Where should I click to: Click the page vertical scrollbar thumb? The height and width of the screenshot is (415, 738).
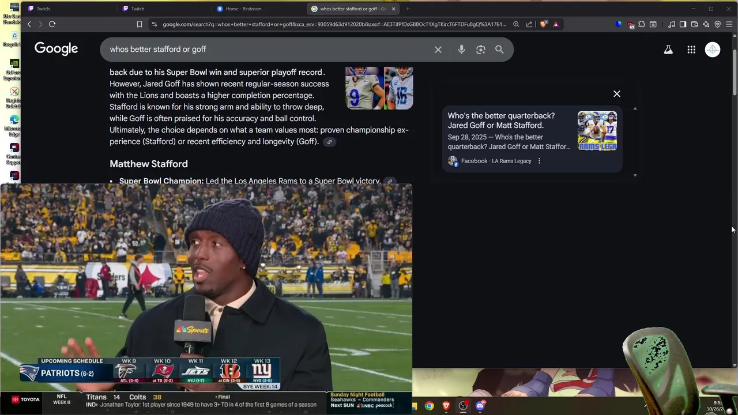coord(734,72)
